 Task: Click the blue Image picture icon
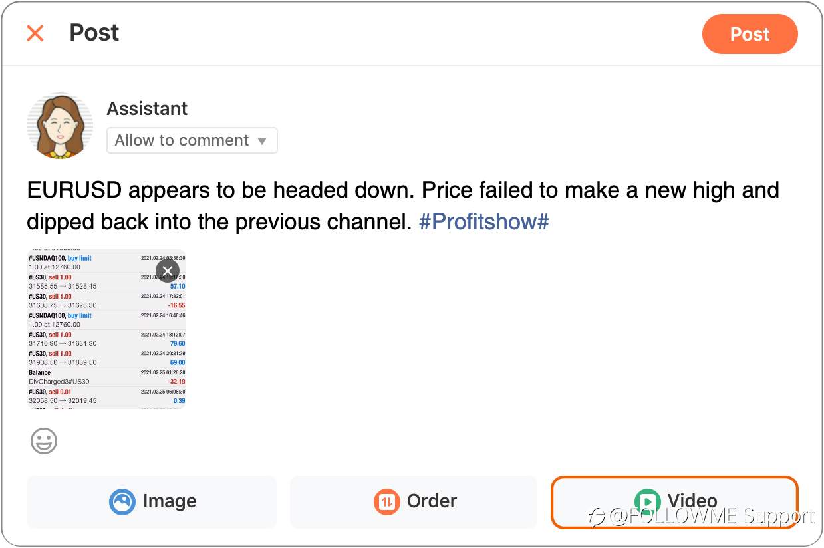(x=122, y=501)
